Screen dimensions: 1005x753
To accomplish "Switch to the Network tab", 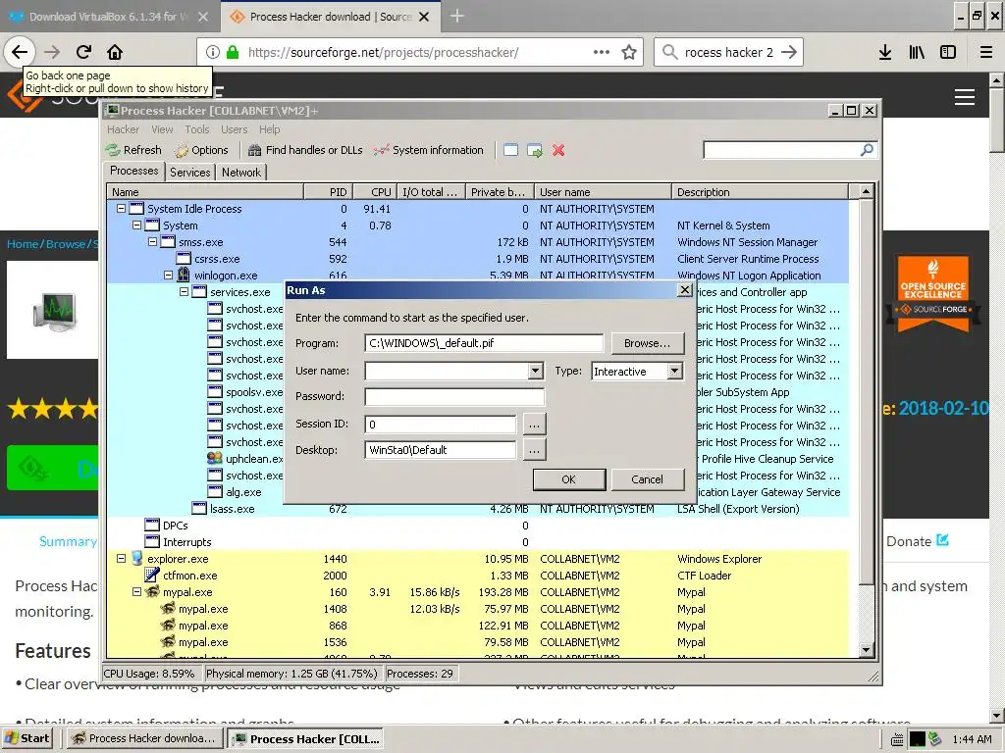I will tap(241, 173).
